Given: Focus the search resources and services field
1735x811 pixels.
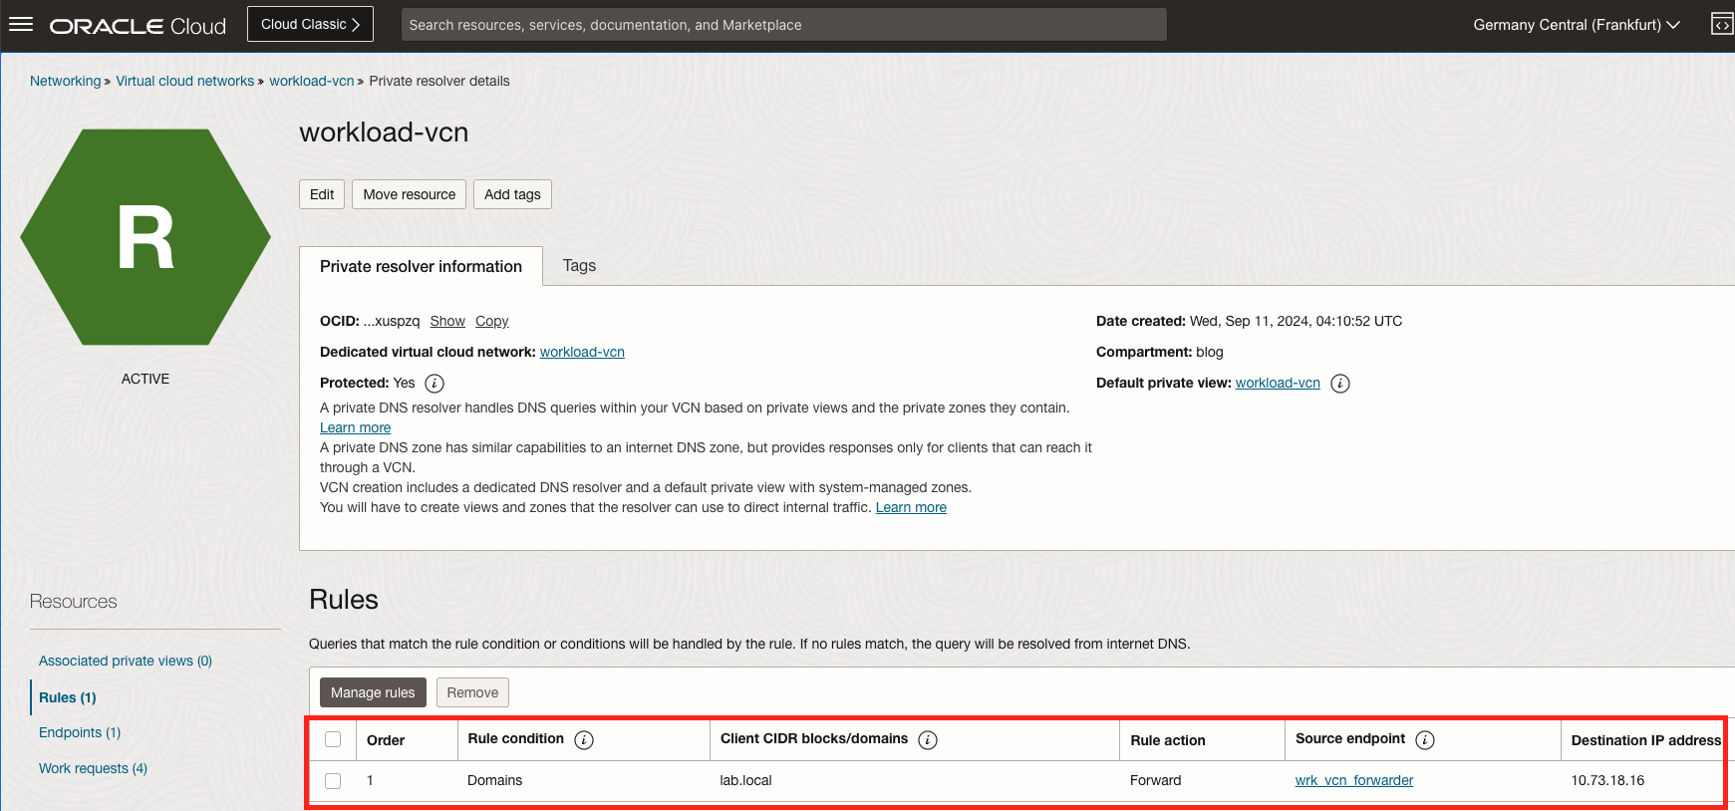Looking at the screenshot, I should point(783,25).
